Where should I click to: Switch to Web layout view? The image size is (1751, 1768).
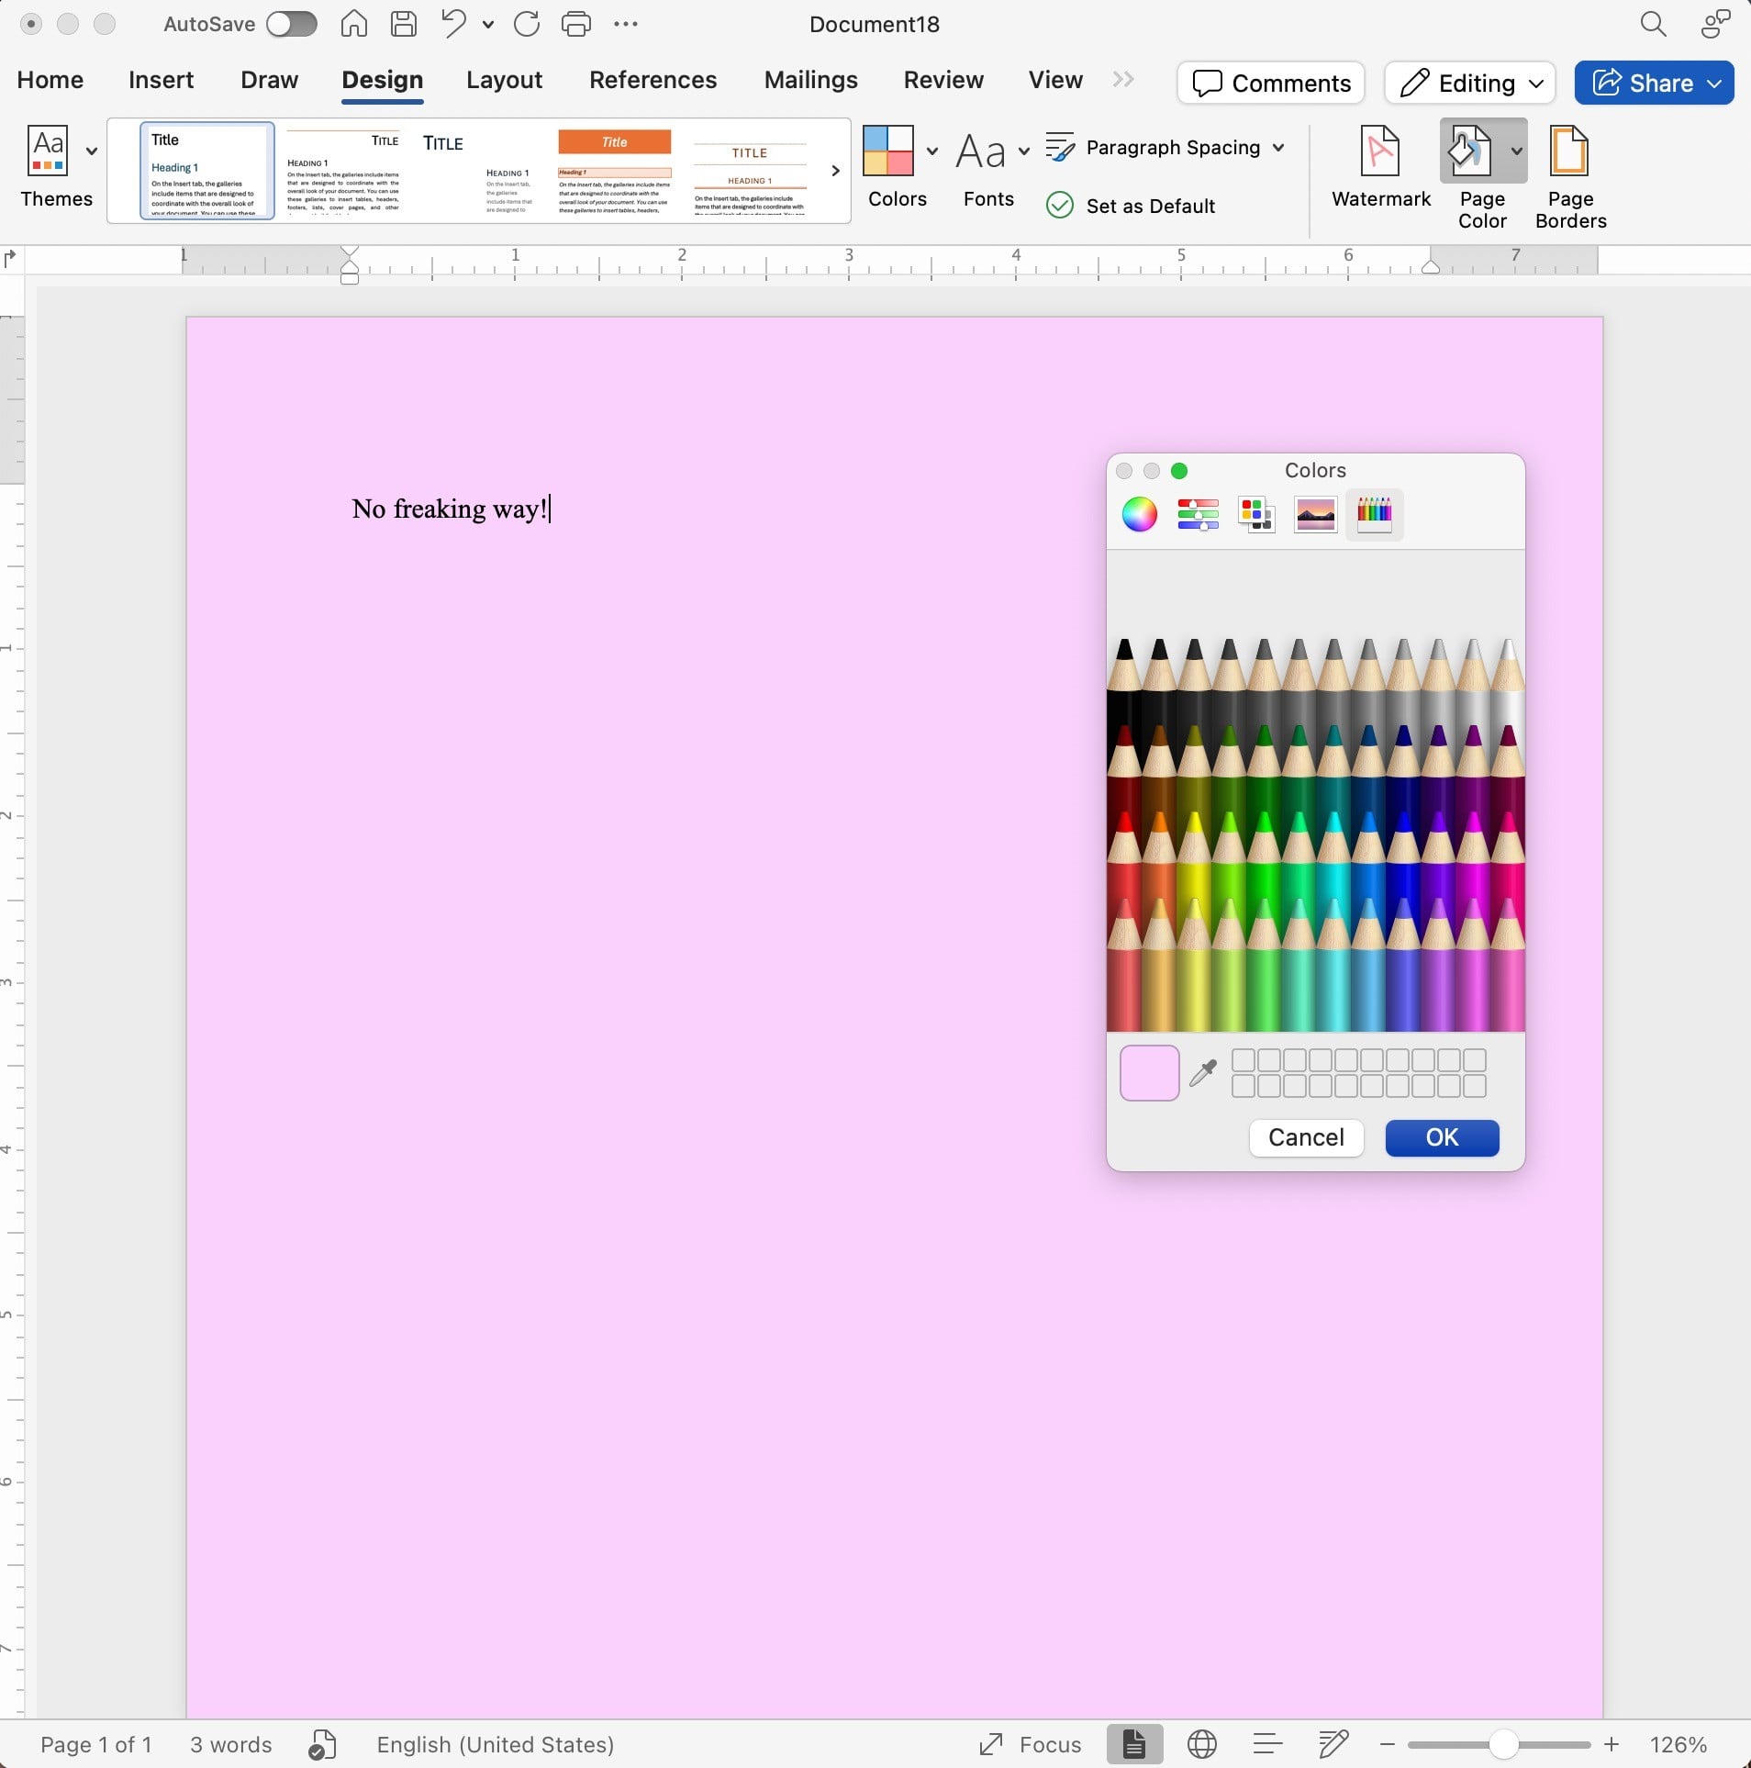[x=1201, y=1744]
